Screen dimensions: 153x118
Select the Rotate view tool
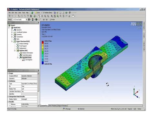(x=39, y=16)
